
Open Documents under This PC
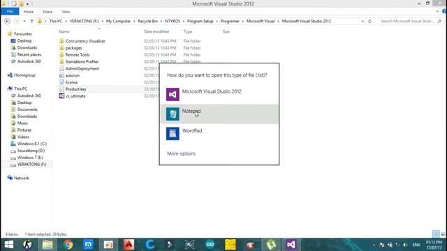click(x=27, y=109)
